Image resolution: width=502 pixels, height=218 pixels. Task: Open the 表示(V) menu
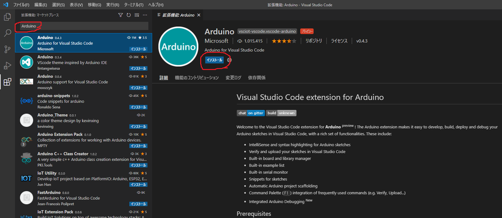click(76, 5)
